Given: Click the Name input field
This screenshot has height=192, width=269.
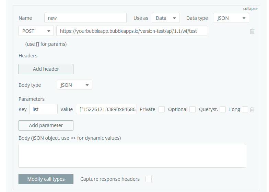Looking at the screenshot, I should 85,18.
